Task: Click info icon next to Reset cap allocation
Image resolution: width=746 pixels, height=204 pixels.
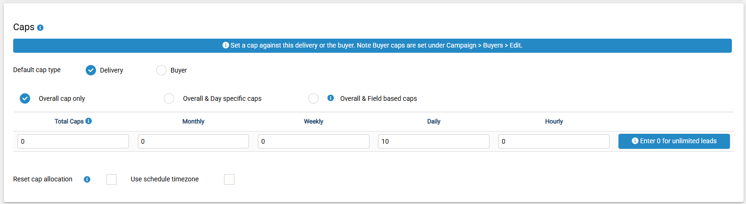Action: pyautogui.click(x=87, y=180)
